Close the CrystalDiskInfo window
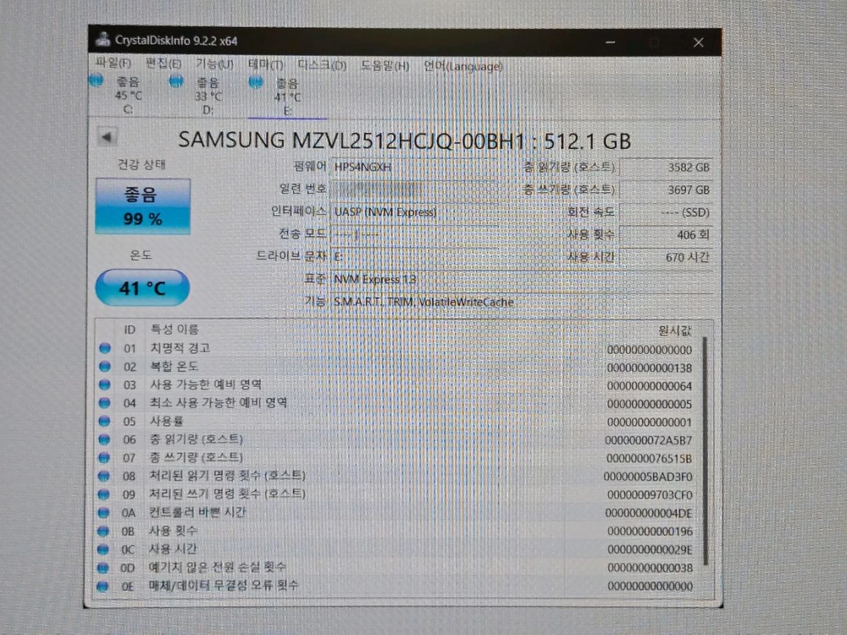 point(699,42)
